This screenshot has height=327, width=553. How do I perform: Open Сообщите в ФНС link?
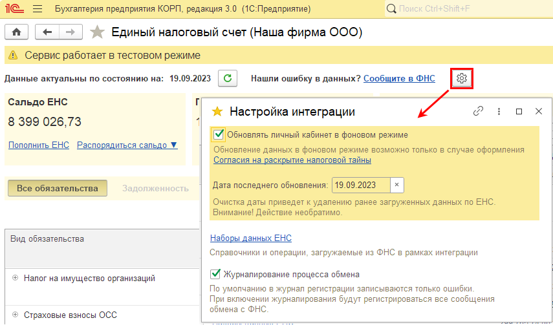click(399, 78)
